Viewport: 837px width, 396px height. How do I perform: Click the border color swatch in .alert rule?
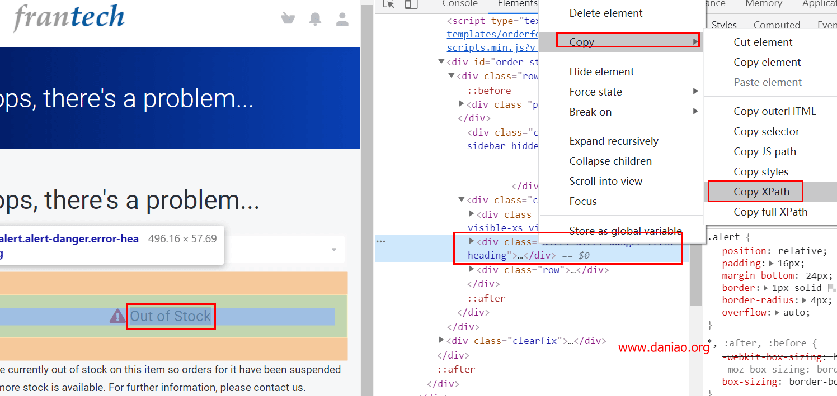[832, 288]
